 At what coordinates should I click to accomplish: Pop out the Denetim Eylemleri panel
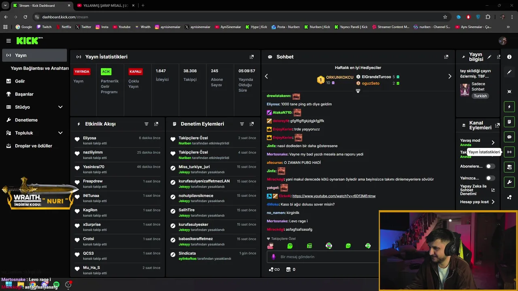click(252, 124)
